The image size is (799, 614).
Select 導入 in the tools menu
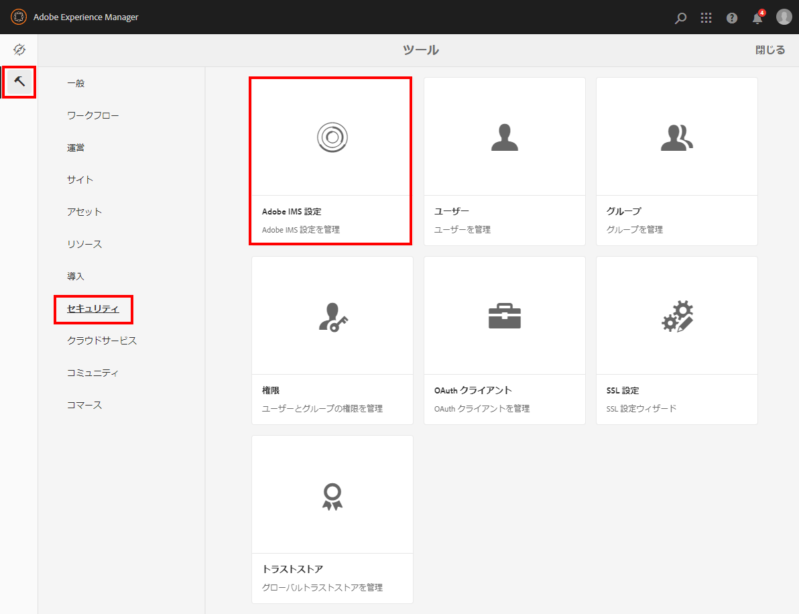(76, 276)
